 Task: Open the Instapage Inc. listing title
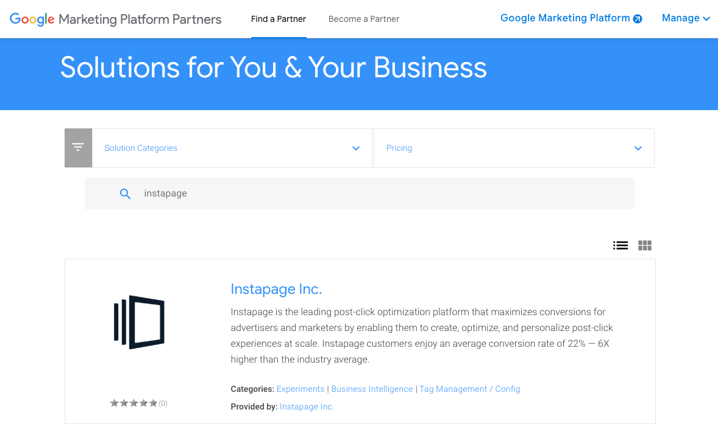[x=276, y=289]
